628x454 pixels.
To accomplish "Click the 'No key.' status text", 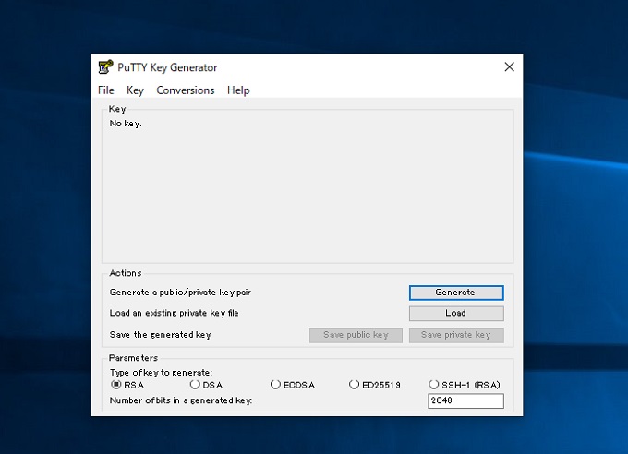I will click(126, 124).
